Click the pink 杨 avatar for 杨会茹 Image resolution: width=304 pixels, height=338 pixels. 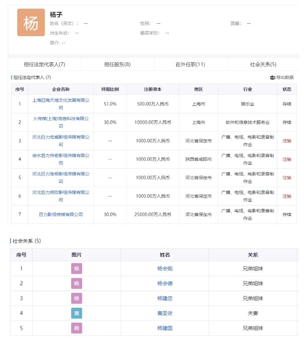click(x=77, y=269)
